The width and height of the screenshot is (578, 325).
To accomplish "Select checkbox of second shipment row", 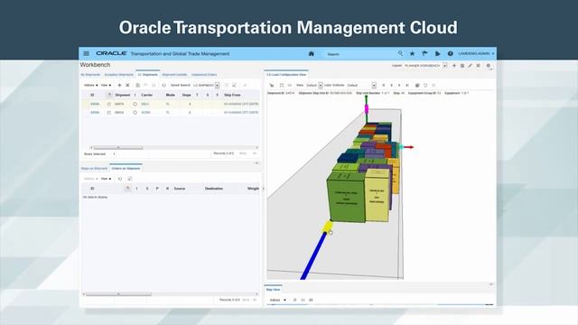I will tap(108, 113).
